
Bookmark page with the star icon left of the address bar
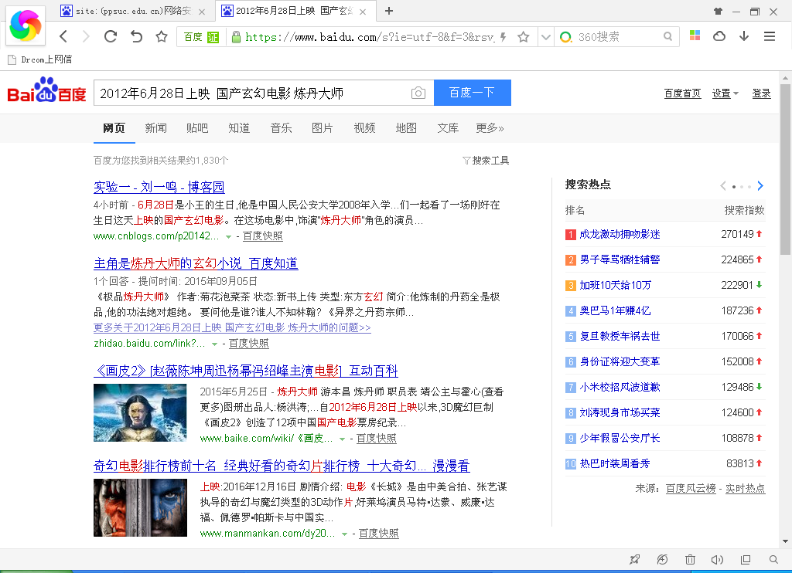click(x=161, y=36)
